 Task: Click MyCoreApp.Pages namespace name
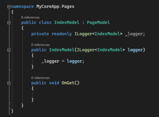(x=55, y=7)
